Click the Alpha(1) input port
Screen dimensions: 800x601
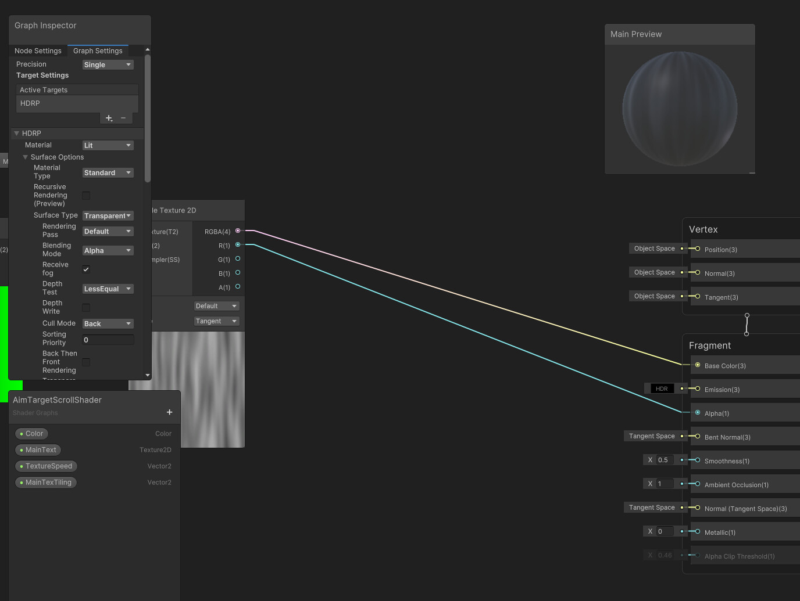tap(698, 413)
